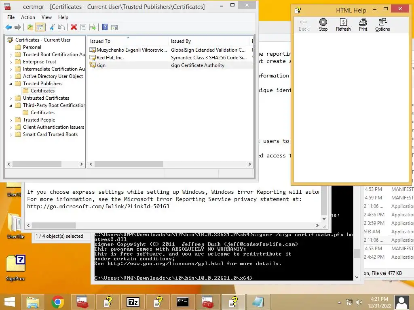
Task: Click scroll-down arrow in error reporting text window
Action: click(324, 218)
